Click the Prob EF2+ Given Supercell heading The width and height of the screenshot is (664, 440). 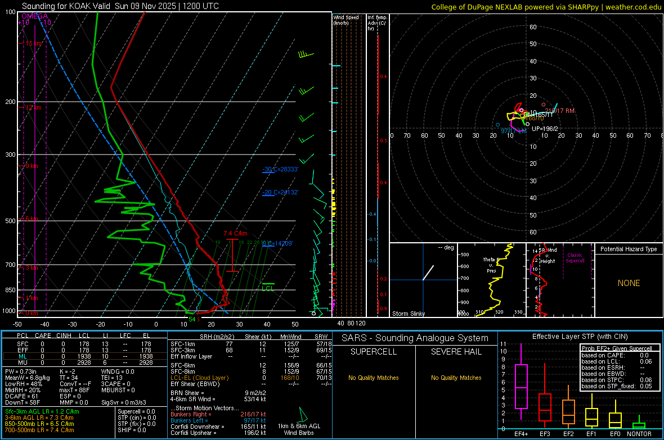coord(617,348)
